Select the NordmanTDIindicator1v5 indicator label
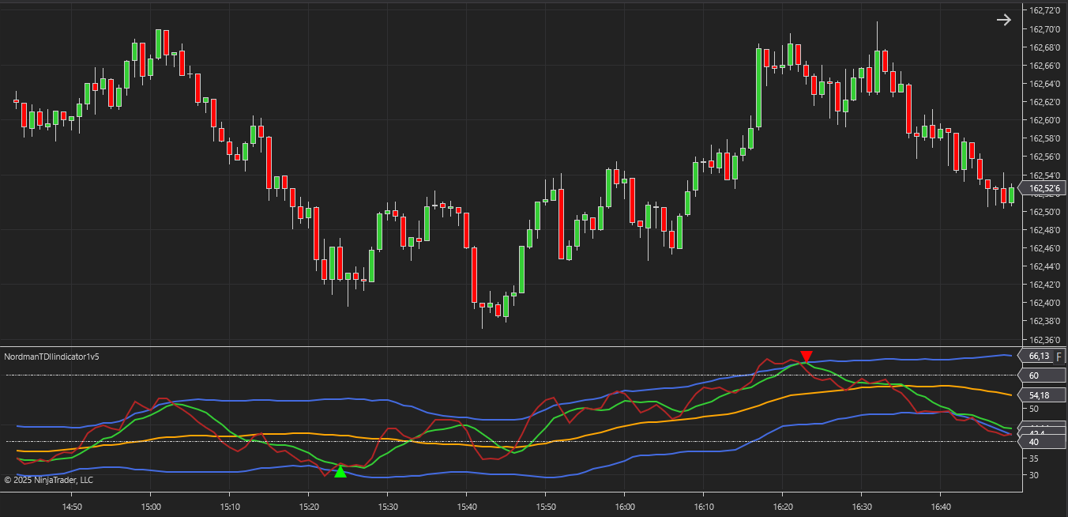The image size is (1068, 517). pos(51,357)
